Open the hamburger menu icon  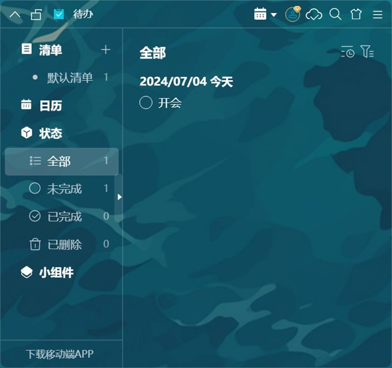pyautogui.click(x=377, y=15)
